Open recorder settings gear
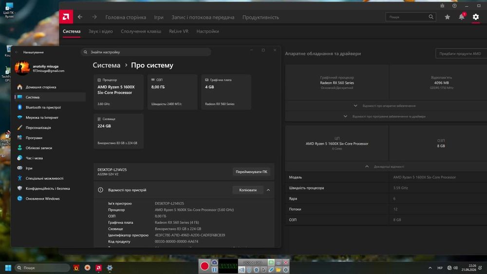 [x=286, y=270]
